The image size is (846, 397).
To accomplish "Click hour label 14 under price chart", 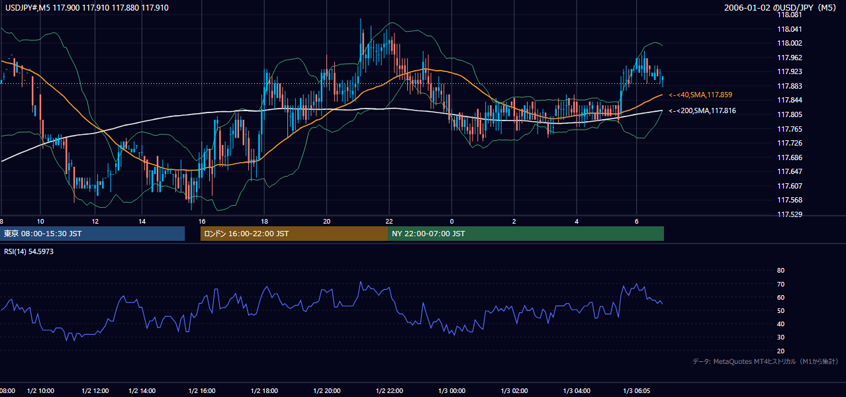I will coord(142,221).
